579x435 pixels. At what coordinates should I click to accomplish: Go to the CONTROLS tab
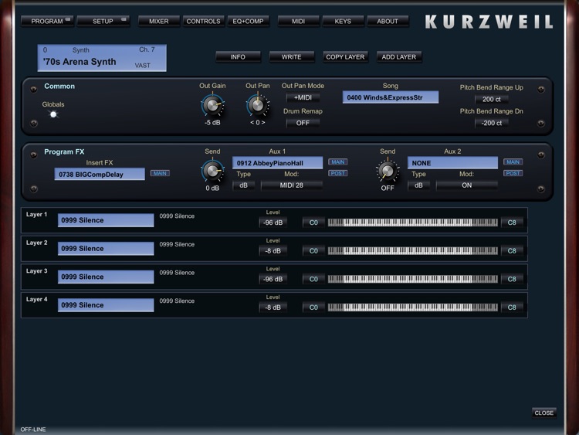coord(204,21)
